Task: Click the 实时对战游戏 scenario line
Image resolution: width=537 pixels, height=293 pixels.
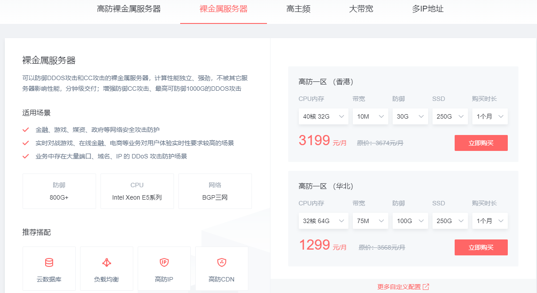Action: tap(135, 143)
